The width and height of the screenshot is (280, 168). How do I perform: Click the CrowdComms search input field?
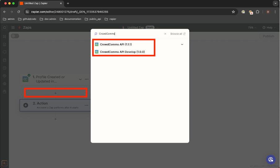[130, 34]
